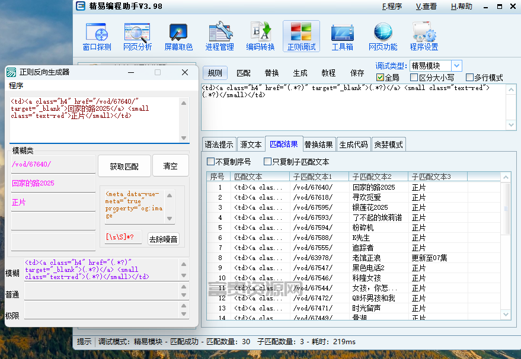The height and width of the screenshot is (359, 521).
Task: Switch to the 语法提示 tab
Action: (x=219, y=145)
